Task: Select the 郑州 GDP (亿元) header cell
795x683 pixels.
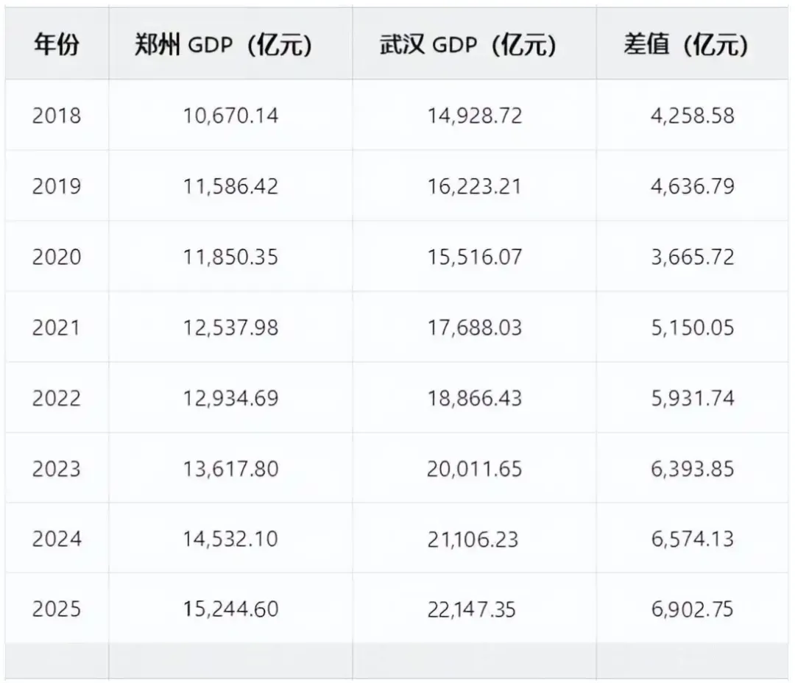Action: pyautogui.click(x=230, y=45)
